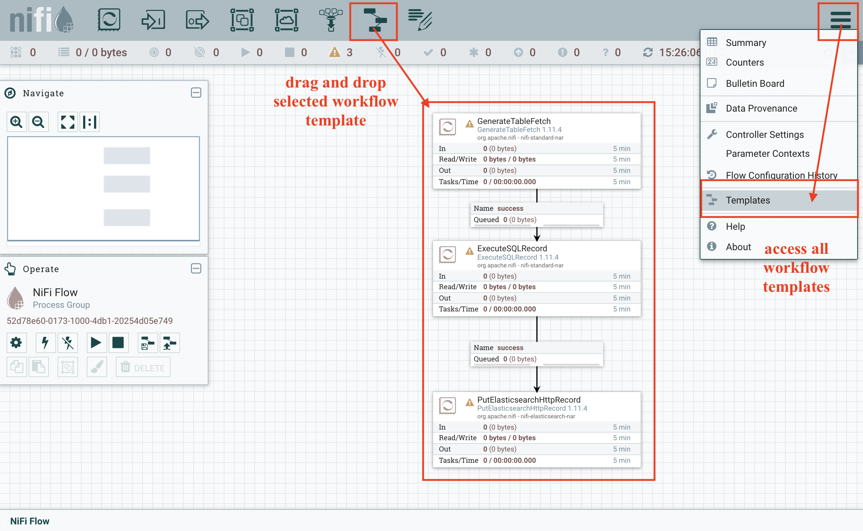Select the Processor component icon
Viewport: 863px width, 531px height.
(109, 20)
